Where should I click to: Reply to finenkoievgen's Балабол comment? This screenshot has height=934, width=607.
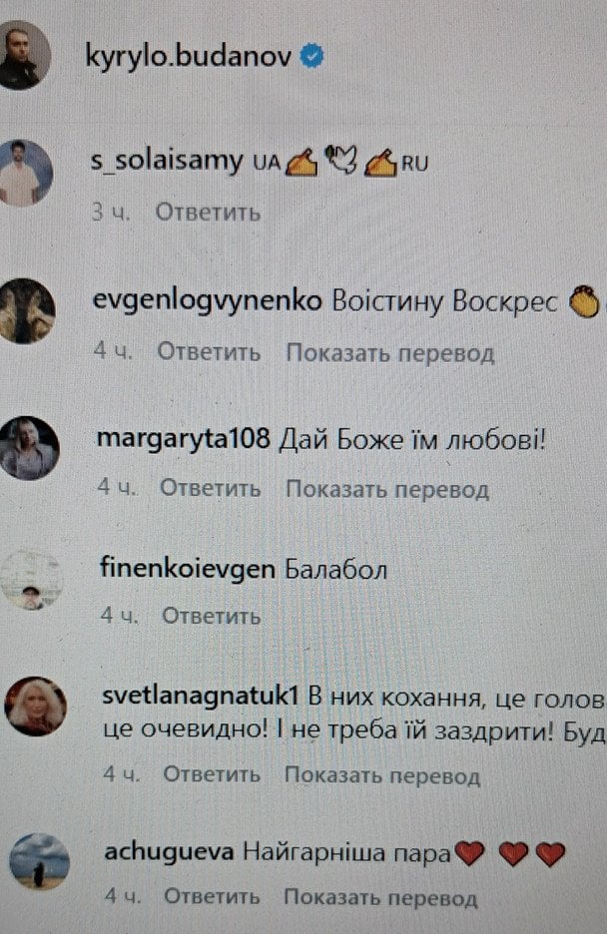point(212,616)
